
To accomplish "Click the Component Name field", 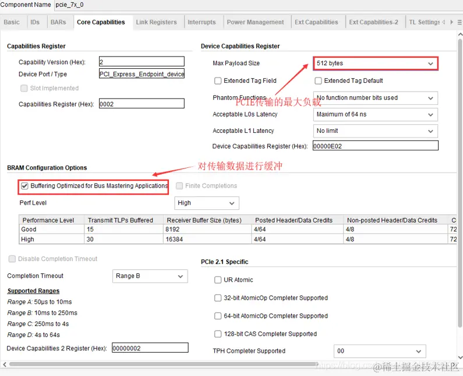I will (x=259, y=5).
